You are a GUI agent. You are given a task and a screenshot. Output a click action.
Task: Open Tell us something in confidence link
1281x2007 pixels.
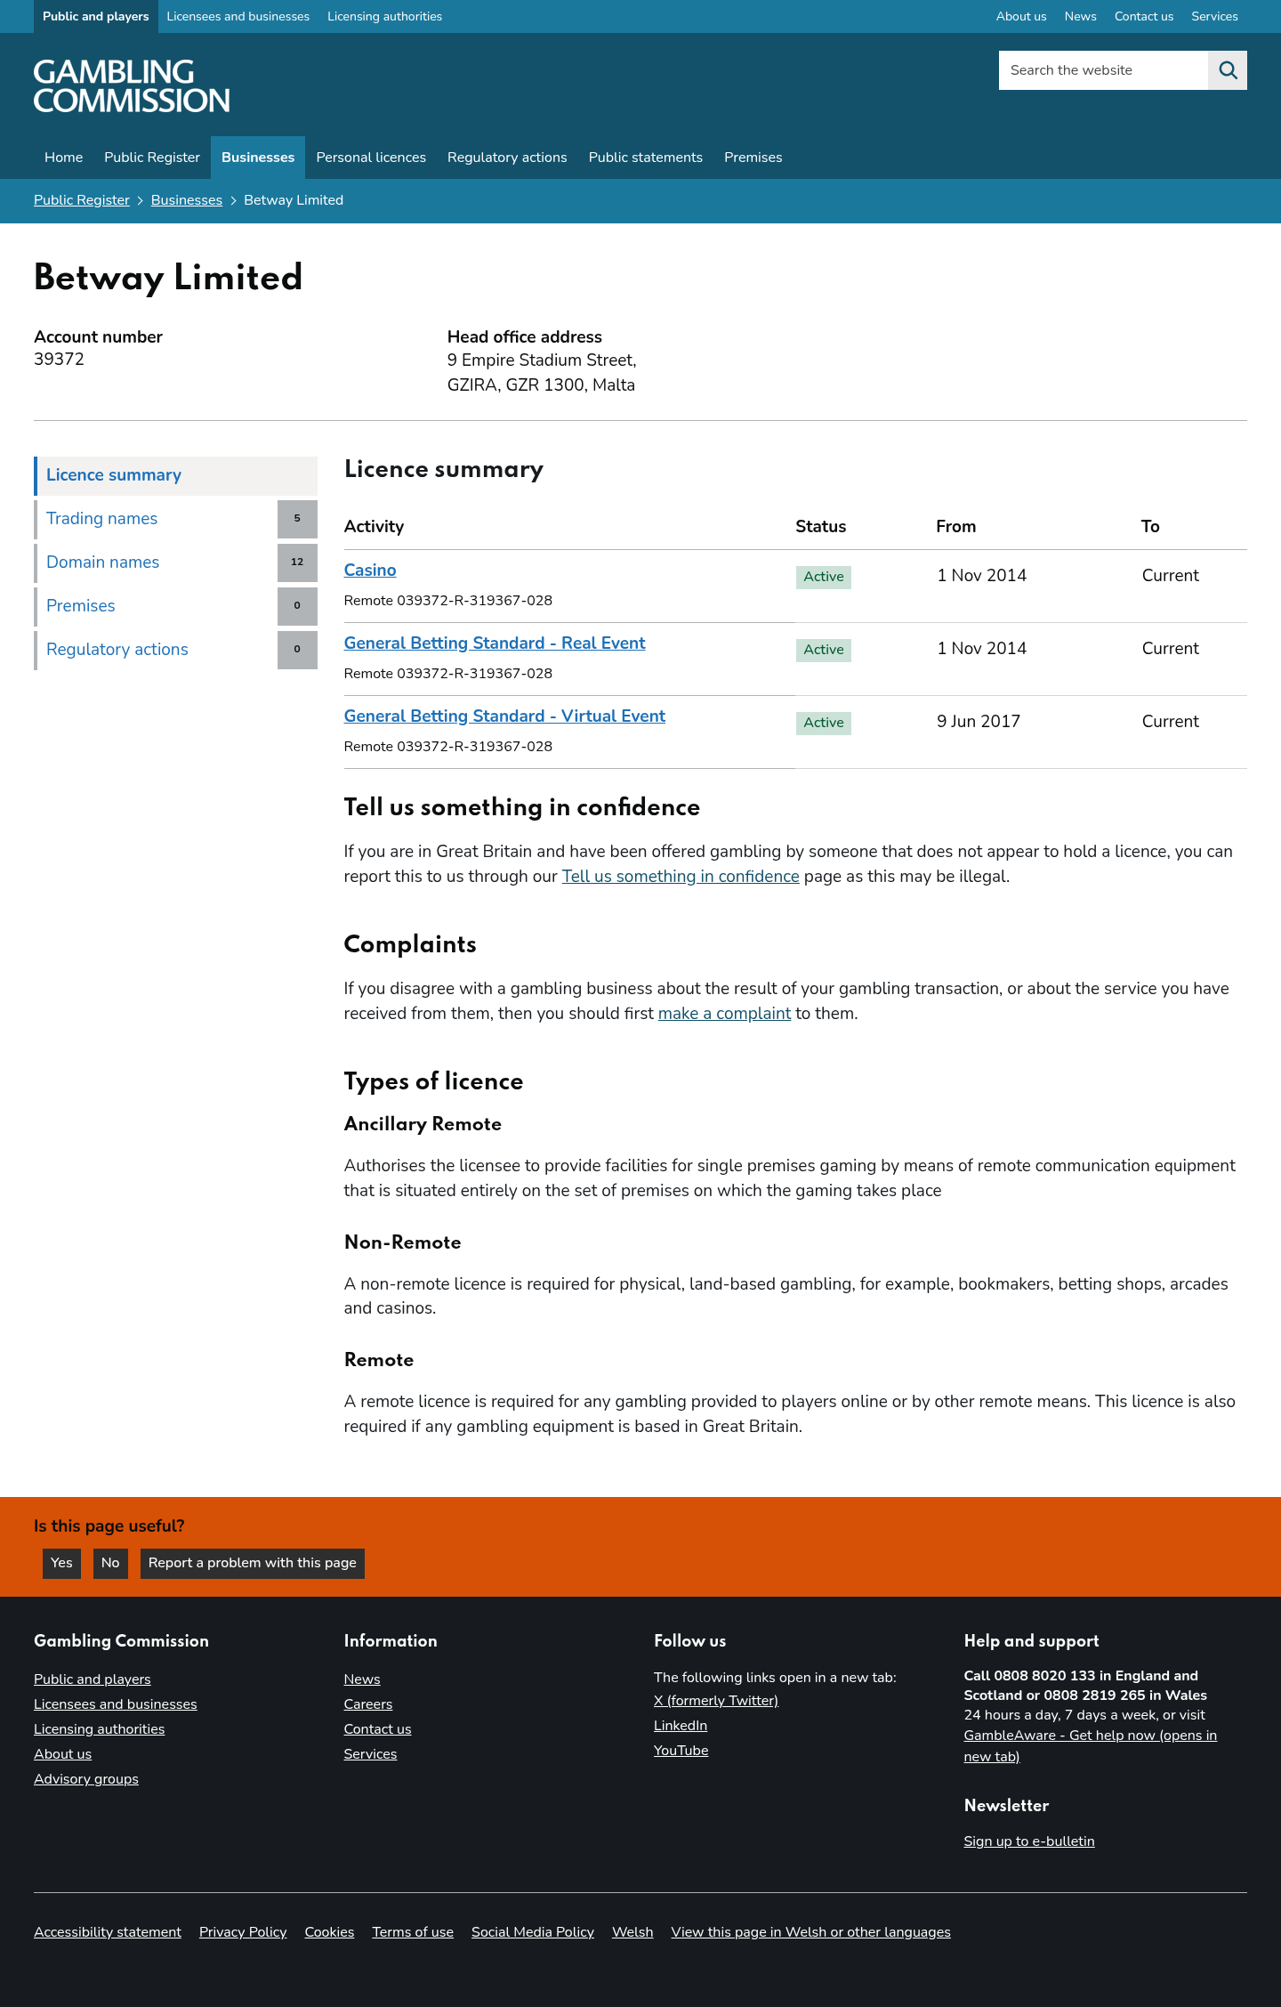click(x=681, y=877)
